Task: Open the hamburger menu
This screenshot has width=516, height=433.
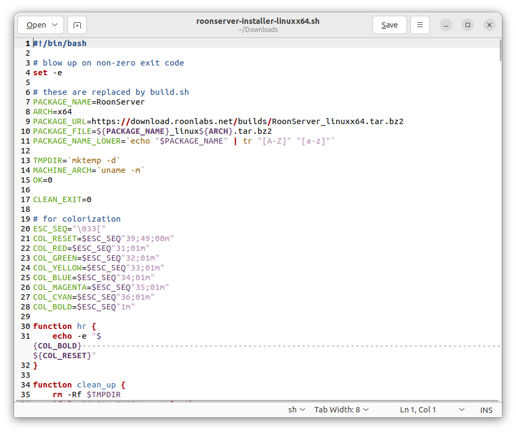Action: click(420, 25)
